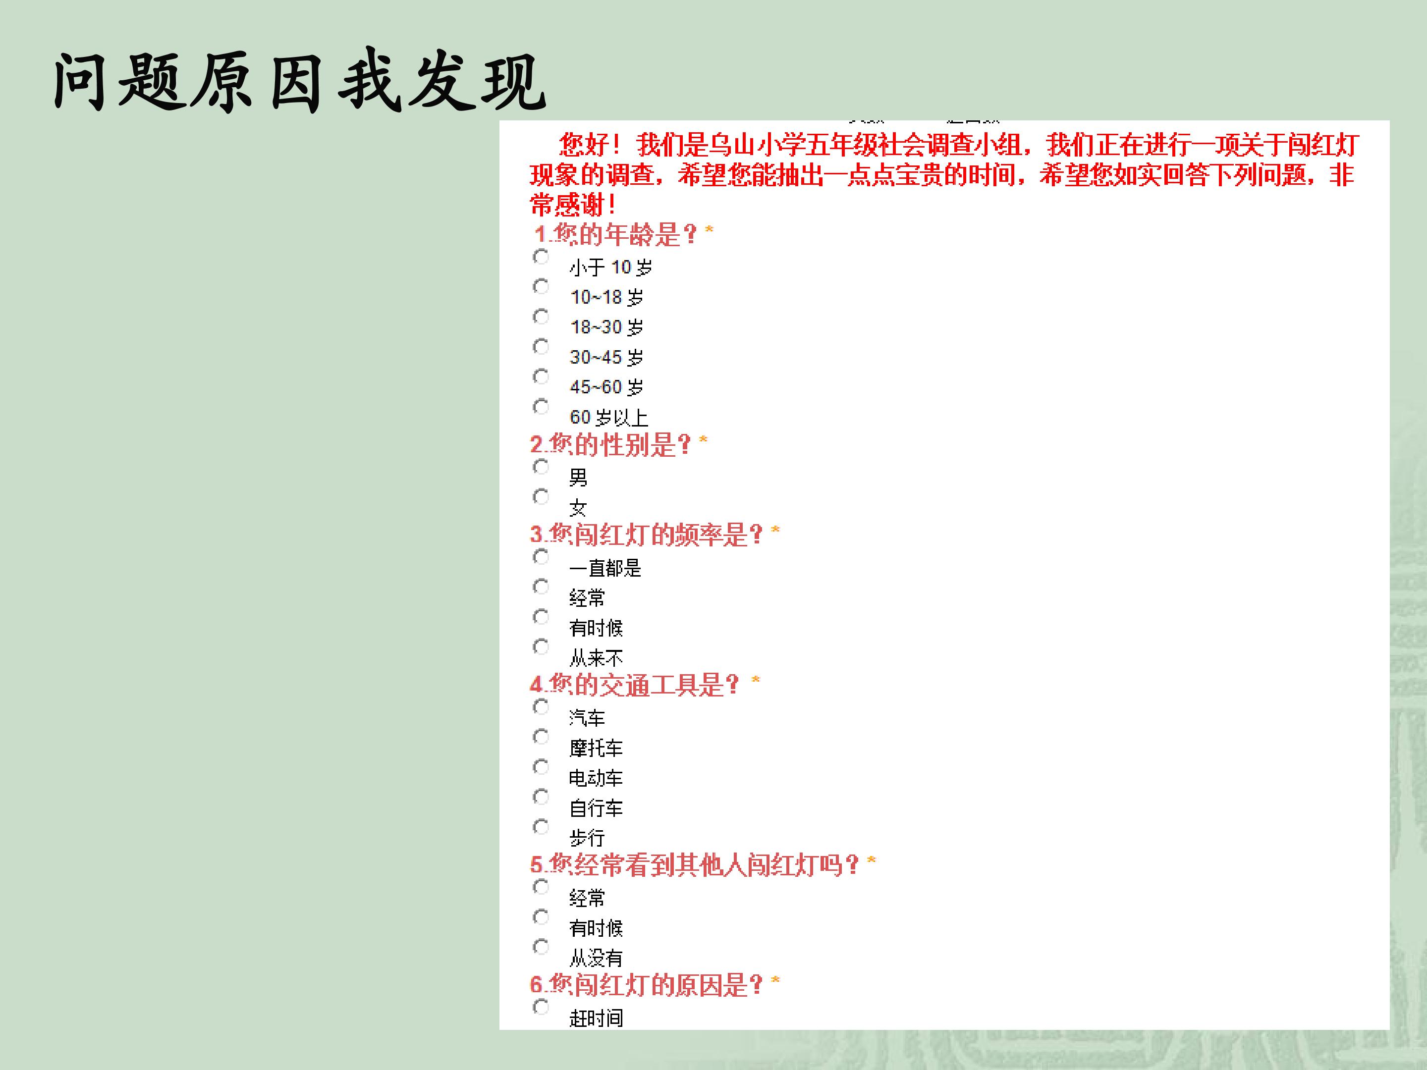Image resolution: width=1427 pixels, height=1070 pixels.
Task: Click the slide title 问题原因我发现
Action: coord(300,81)
